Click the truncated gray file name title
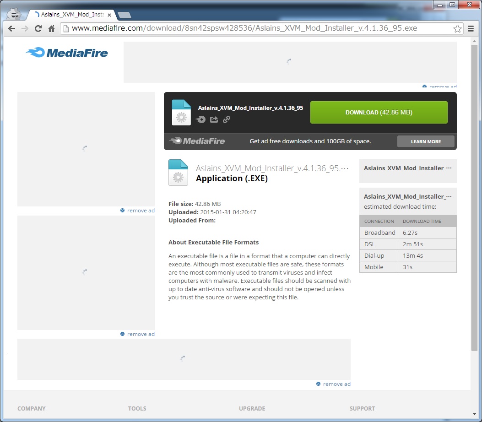The width and height of the screenshot is (482, 422). 272,168
